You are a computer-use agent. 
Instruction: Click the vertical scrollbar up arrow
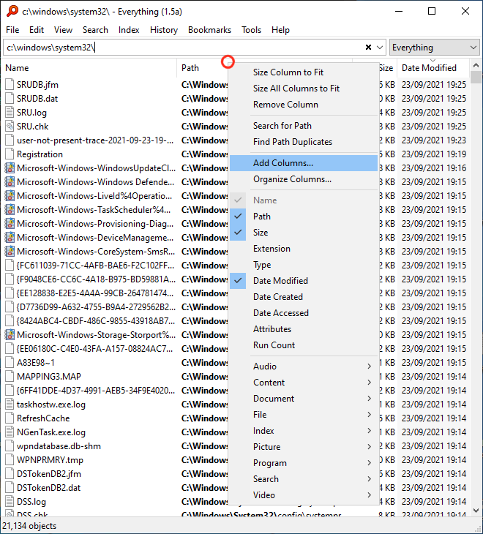click(x=476, y=64)
